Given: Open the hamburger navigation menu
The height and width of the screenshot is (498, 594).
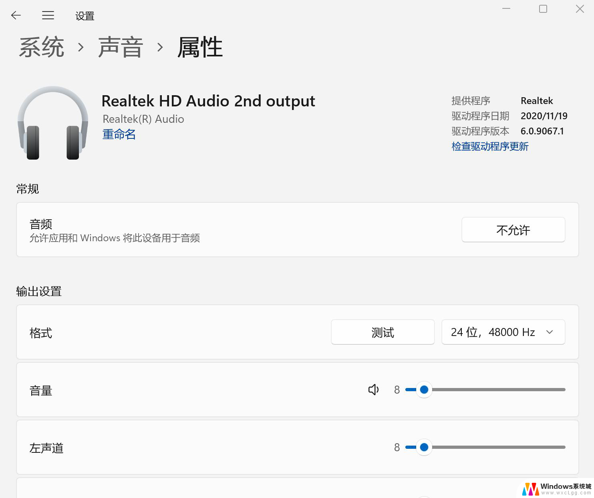Looking at the screenshot, I should click(48, 15).
